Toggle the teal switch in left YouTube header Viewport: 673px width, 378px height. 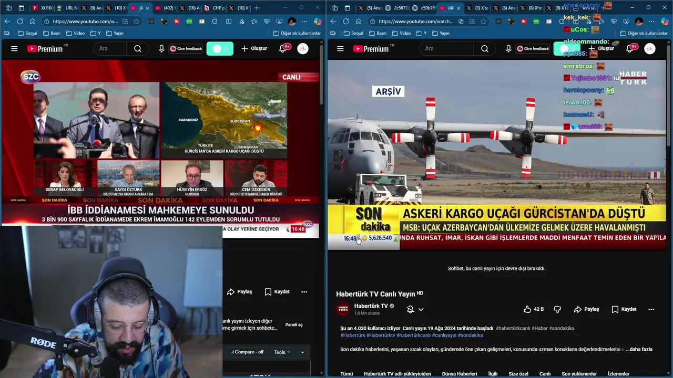coord(220,49)
